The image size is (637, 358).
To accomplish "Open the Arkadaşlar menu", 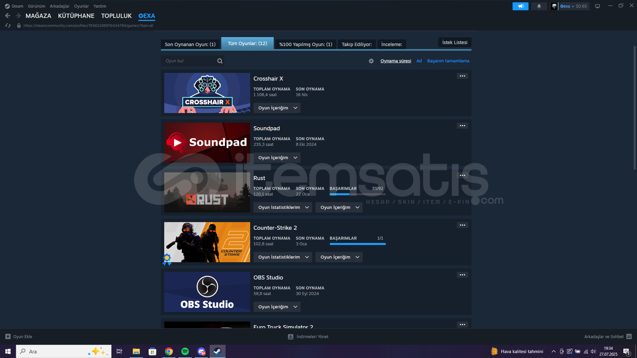I will point(60,6).
